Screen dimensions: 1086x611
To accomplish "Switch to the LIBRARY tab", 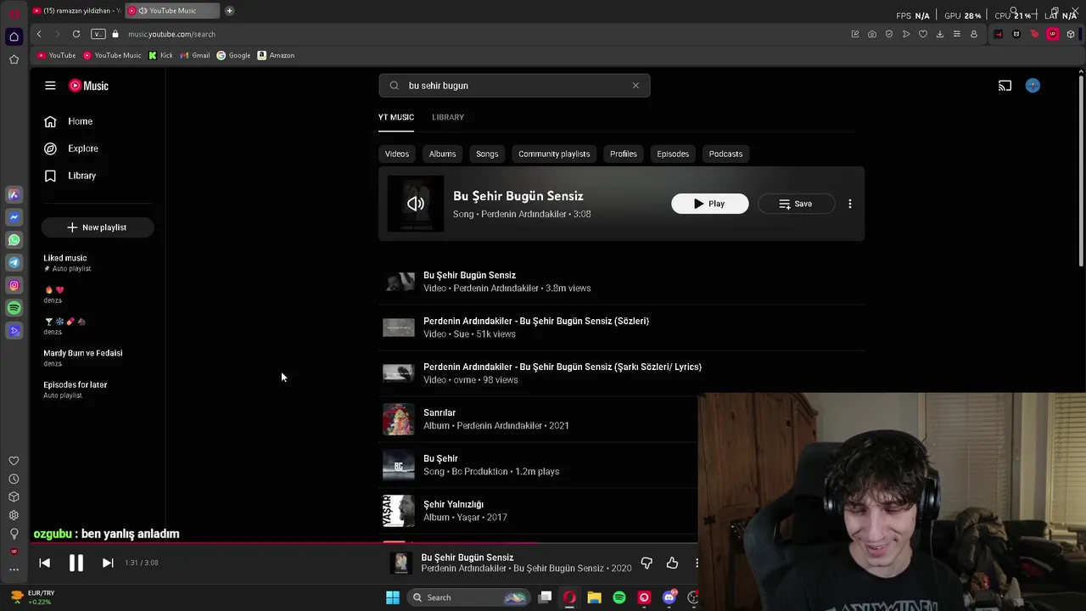I will pos(448,117).
